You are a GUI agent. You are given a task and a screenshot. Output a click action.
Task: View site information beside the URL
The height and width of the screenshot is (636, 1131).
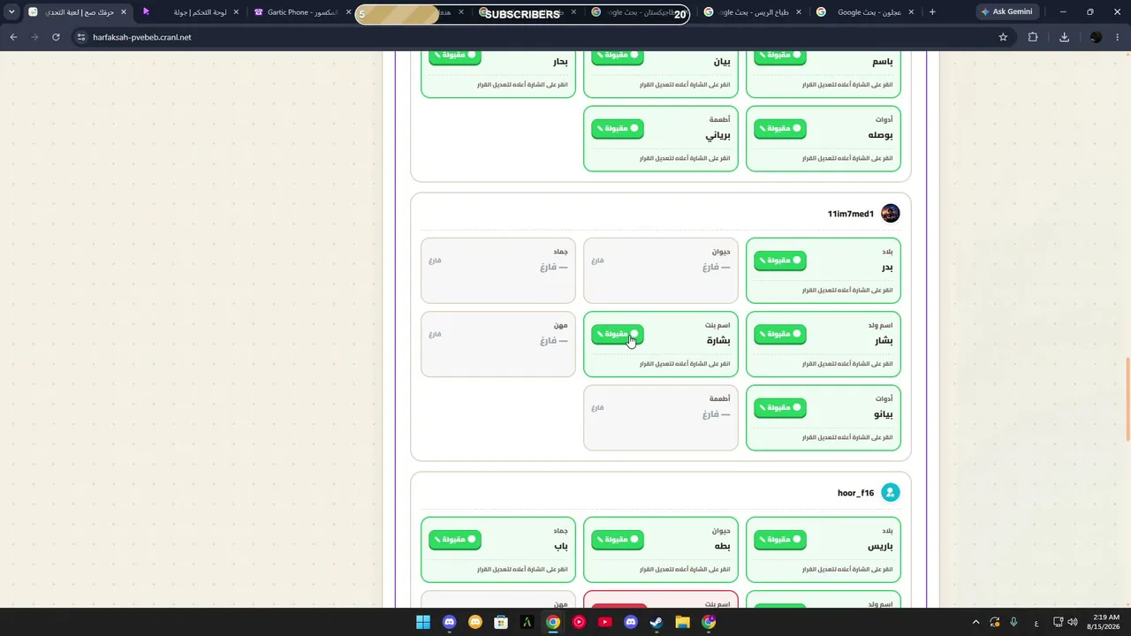click(81, 37)
